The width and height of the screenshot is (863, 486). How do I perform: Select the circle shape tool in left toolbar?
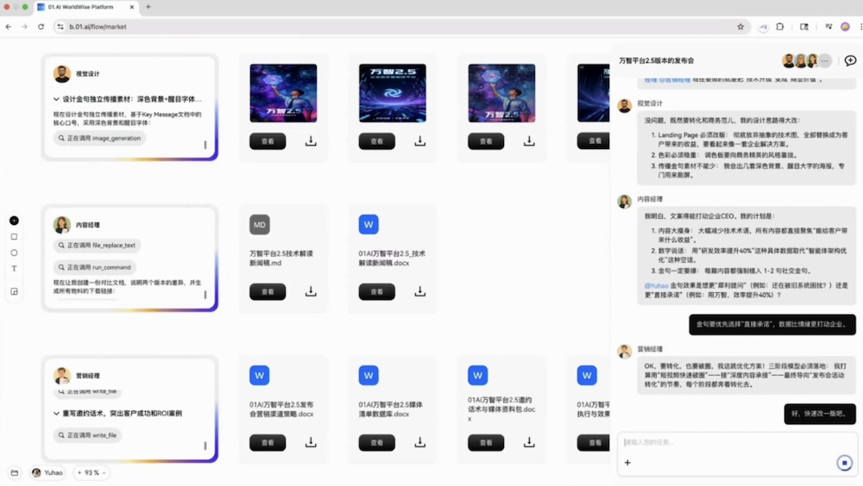(x=14, y=252)
